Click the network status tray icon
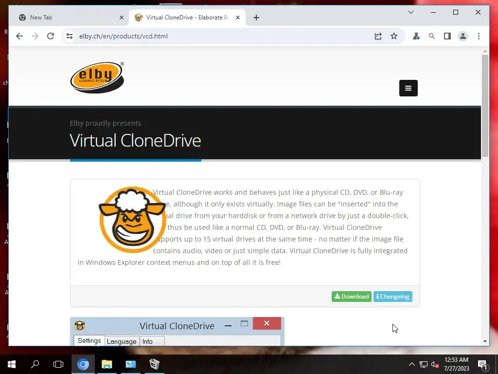This screenshot has height=374, width=498. click(x=424, y=364)
